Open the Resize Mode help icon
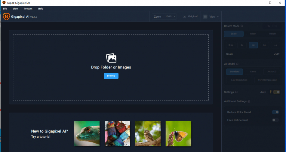 point(242,26)
